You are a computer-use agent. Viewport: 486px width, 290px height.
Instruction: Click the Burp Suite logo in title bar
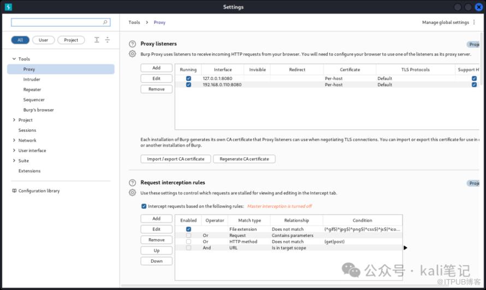8,7
